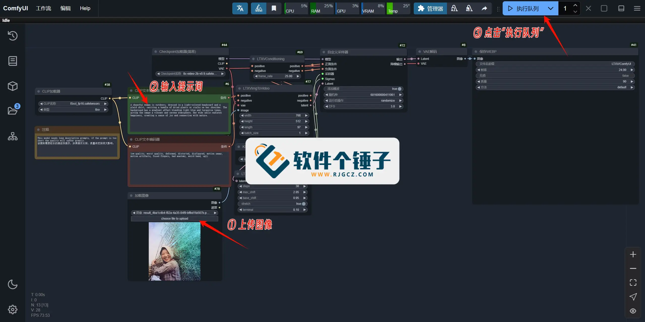Image resolution: width=645 pixels, height=322 pixels.
Task: Share the workflow using arrow icon
Action: [484, 8]
